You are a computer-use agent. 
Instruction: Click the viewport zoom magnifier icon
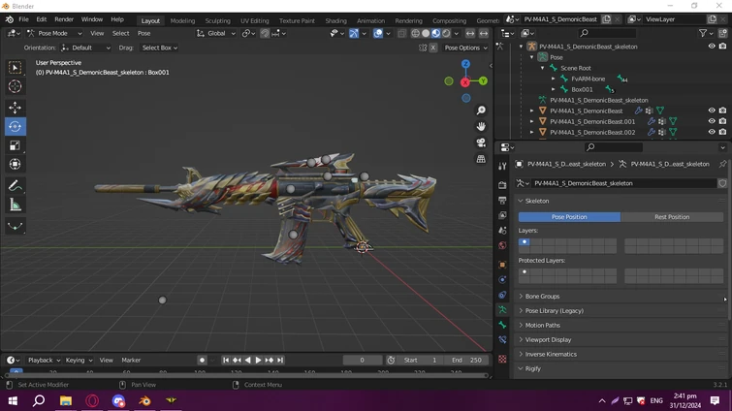[x=481, y=111]
